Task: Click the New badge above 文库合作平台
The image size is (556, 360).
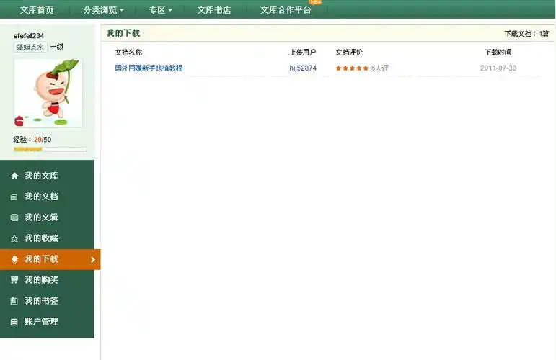Action: (x=315, y=2)
